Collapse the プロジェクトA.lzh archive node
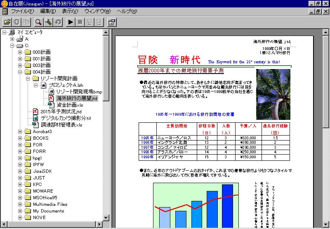The width and height of the screenshot is (330, 229). tap(36, 85)
